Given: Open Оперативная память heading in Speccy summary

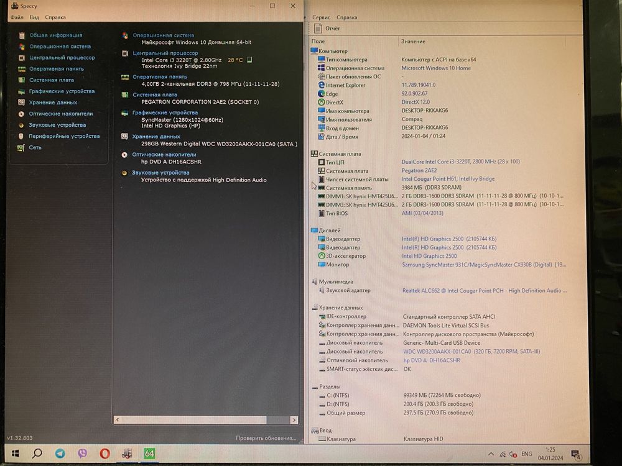Looking at the screenshot, I should click(160, 77).
